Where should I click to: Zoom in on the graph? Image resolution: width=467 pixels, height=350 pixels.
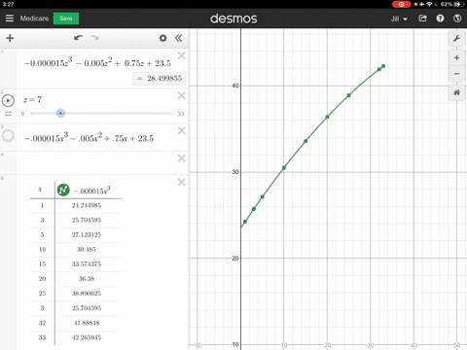(x=456, y=58)
